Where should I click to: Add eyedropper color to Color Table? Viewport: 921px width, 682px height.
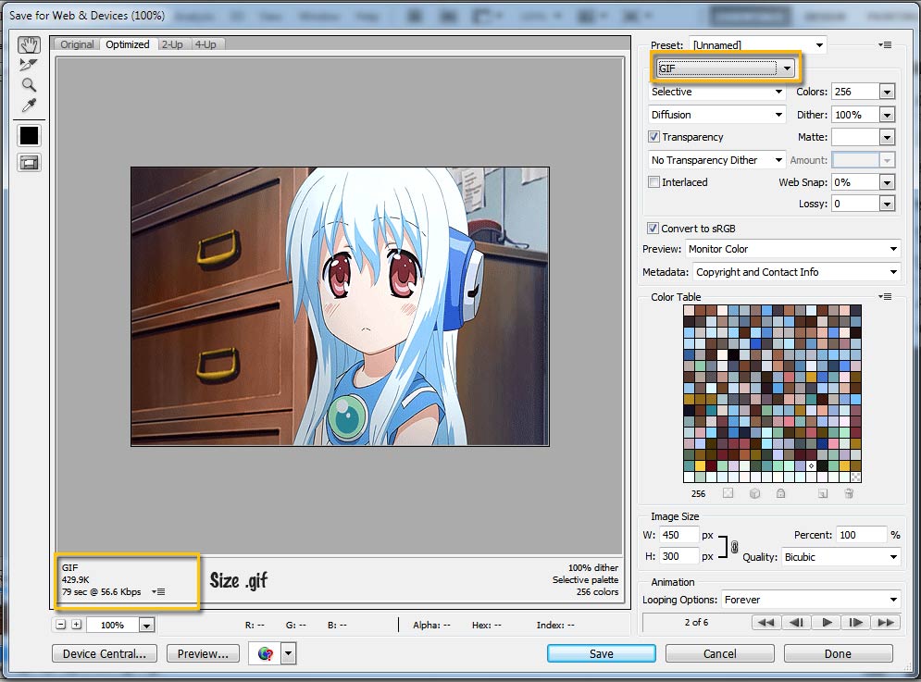(822, 493)
